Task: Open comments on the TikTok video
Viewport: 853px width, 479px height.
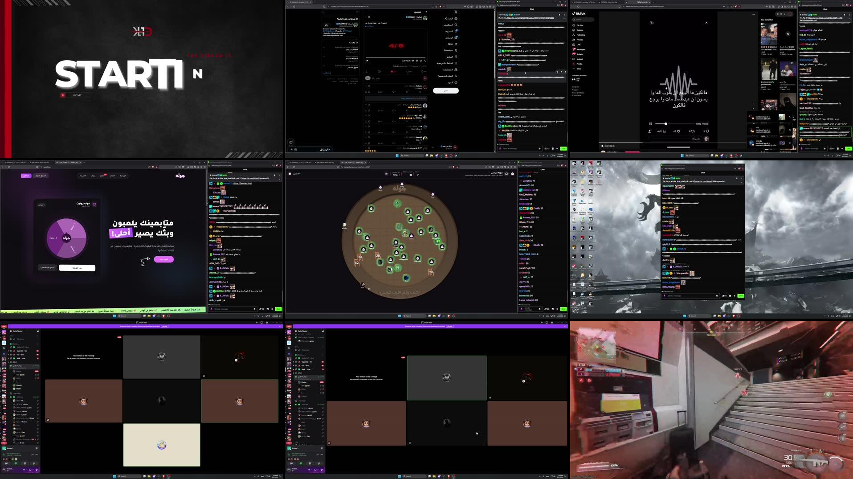Action: (707, 131)
